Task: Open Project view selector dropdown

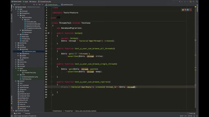Action: [19, 5]
